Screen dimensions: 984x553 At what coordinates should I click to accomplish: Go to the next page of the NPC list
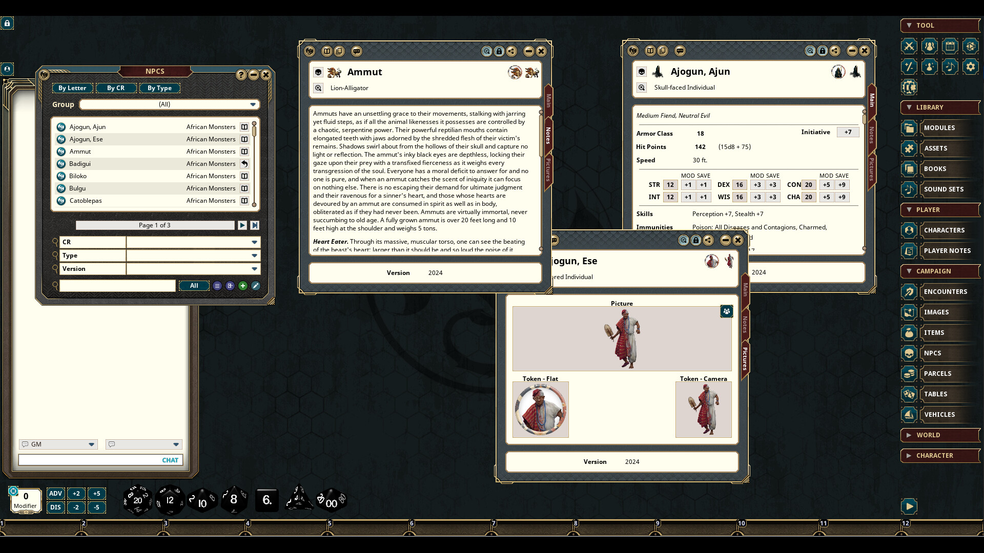coord(243,225)
